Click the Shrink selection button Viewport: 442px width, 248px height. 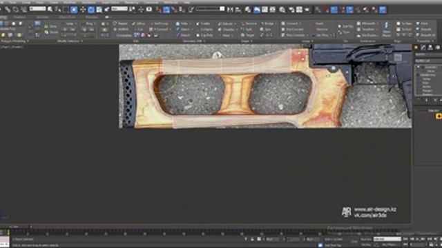tap(51, 32)
